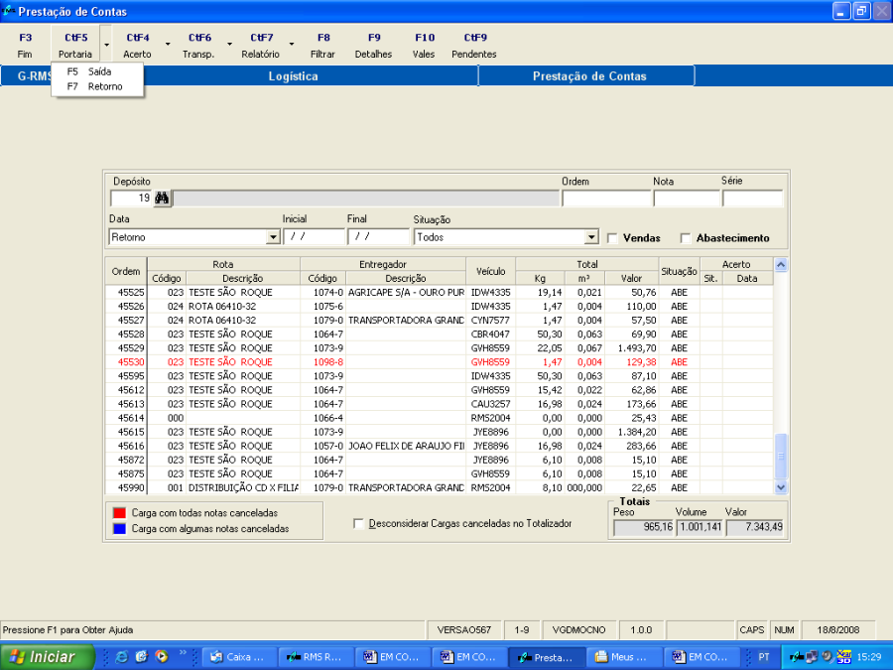Click the Veículo cell CBR4047
The width and height of the screenshot is (893, 670).
pyautogui.click(x=490, y=334)
